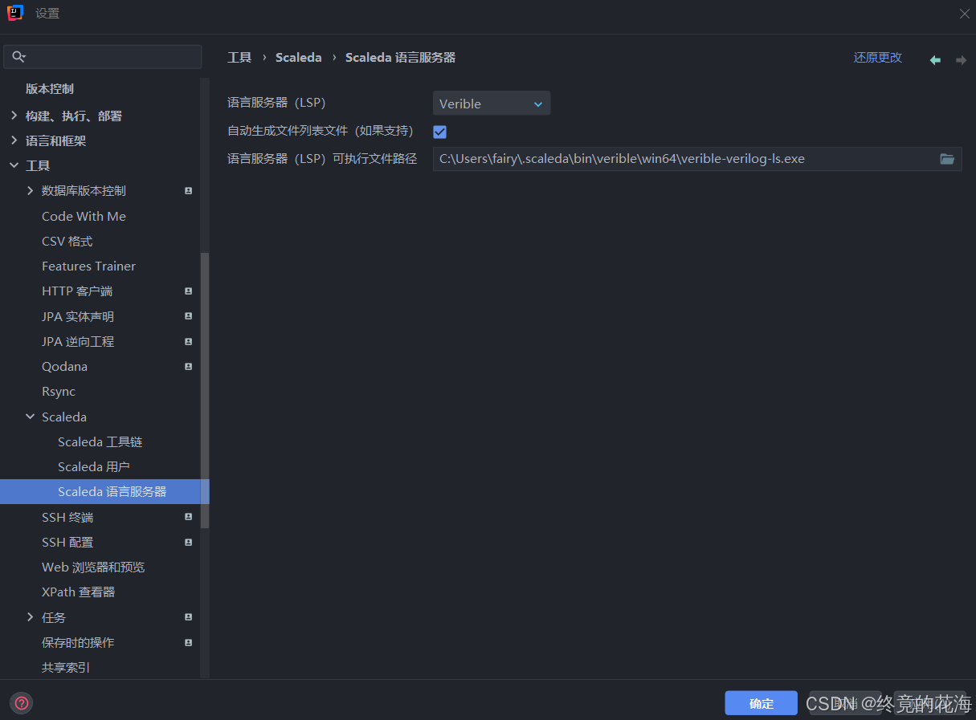Select Scaleda 语言服务器 tree item
This screenshot has height=720, width=976.
104,492
